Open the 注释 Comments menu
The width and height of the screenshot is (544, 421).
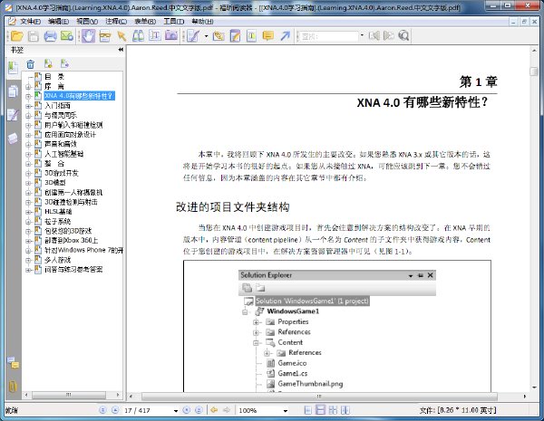(x=116, y=22)
